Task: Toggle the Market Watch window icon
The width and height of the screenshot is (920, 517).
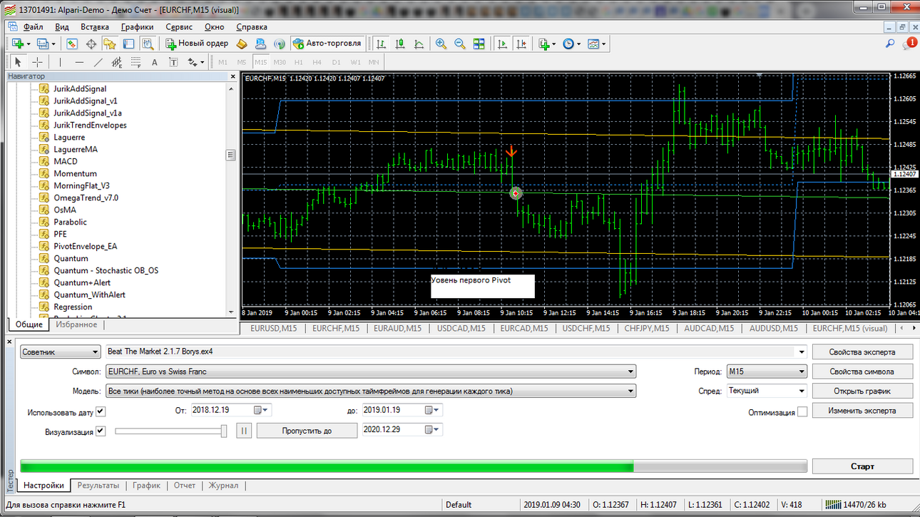Action: tap(72, 43)
